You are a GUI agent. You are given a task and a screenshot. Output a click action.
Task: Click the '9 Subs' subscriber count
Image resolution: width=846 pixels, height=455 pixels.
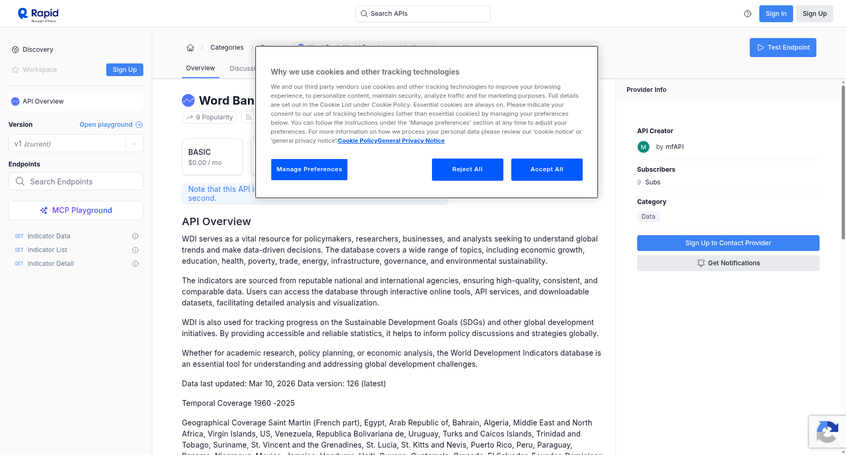coord(649,182)
